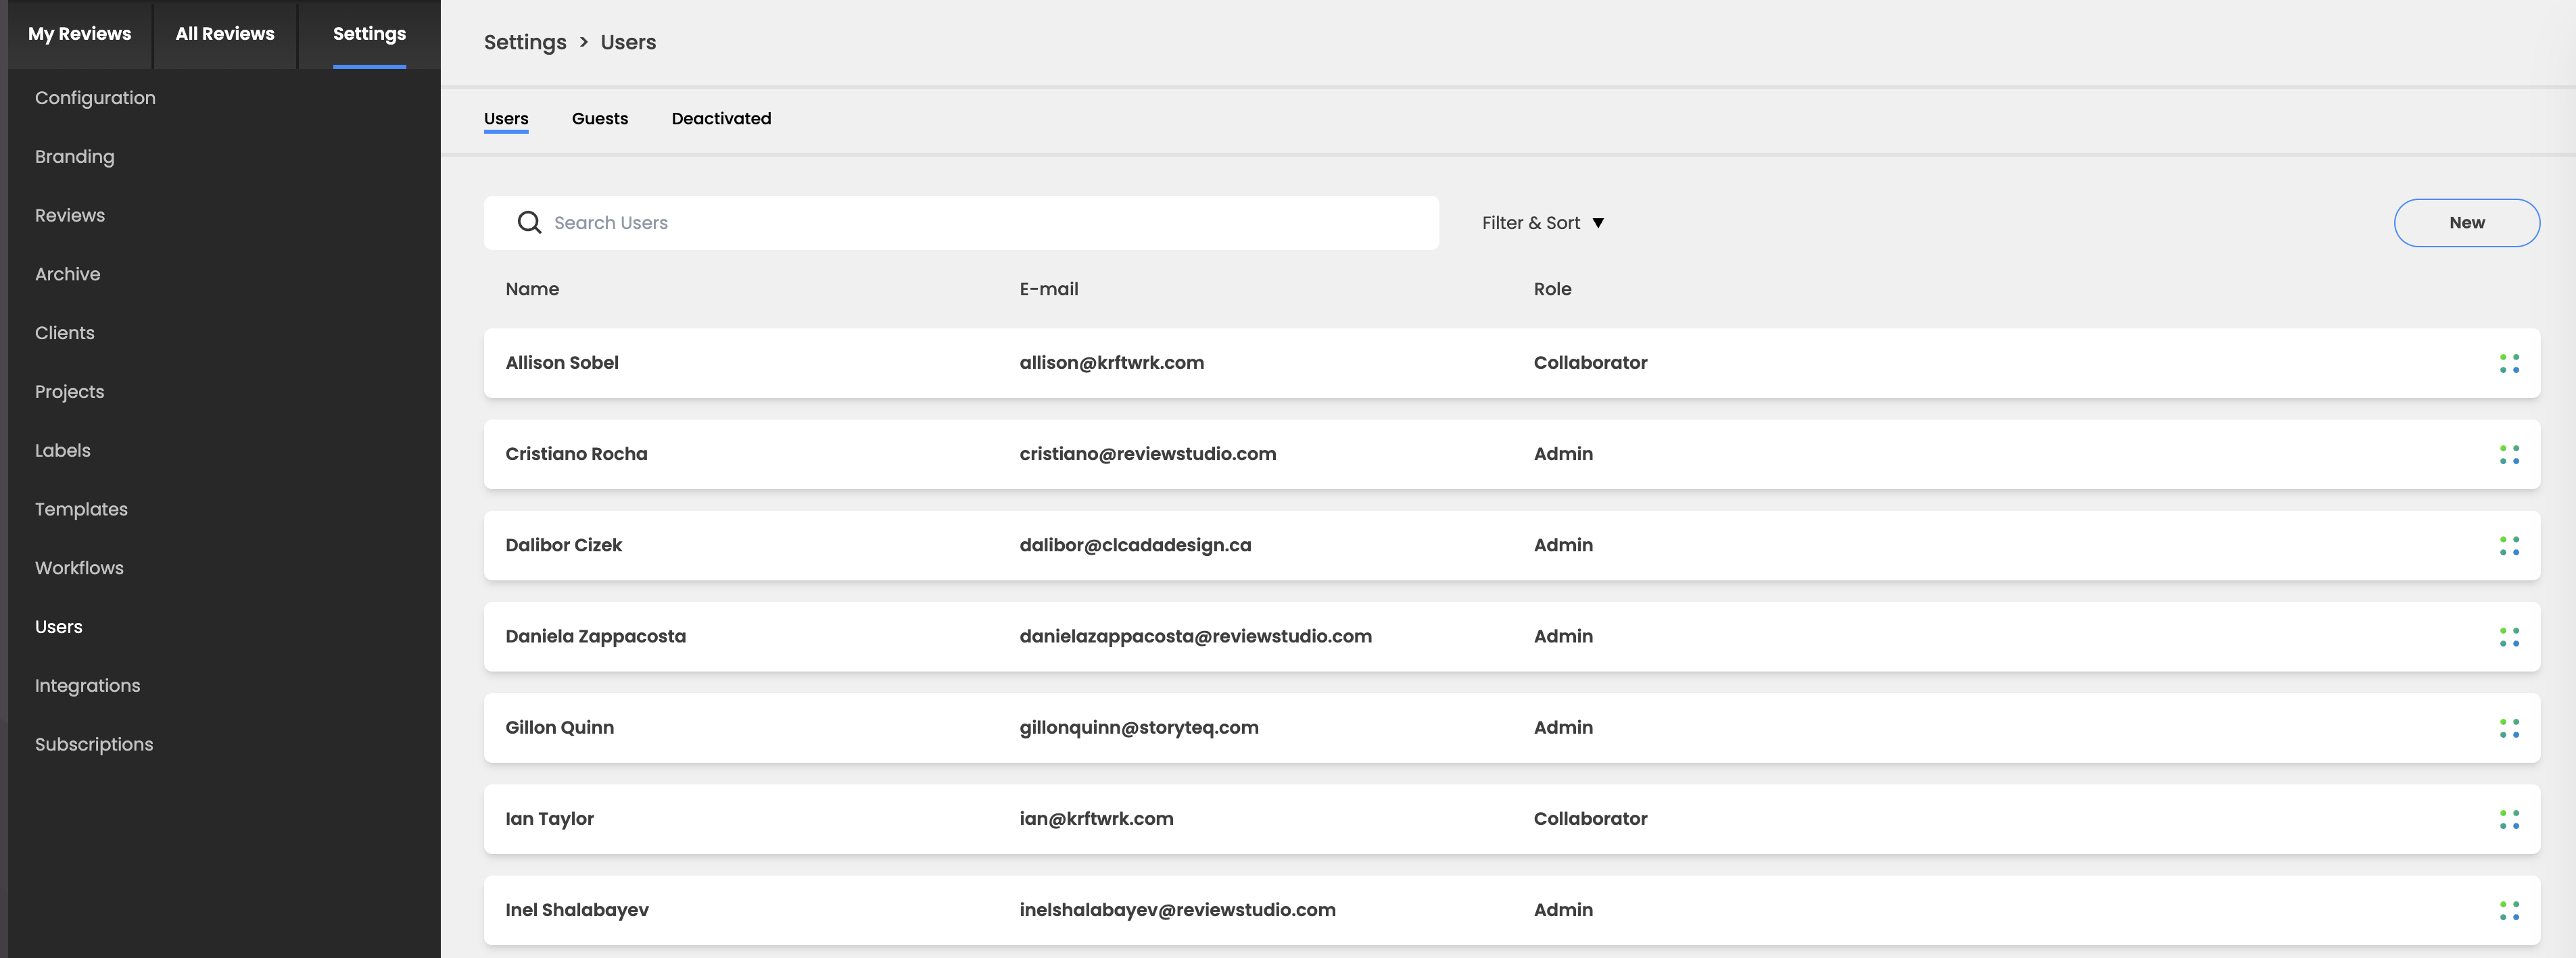
Task: Select the name Cristiano Rocha
Action: [x=576, y=453]
